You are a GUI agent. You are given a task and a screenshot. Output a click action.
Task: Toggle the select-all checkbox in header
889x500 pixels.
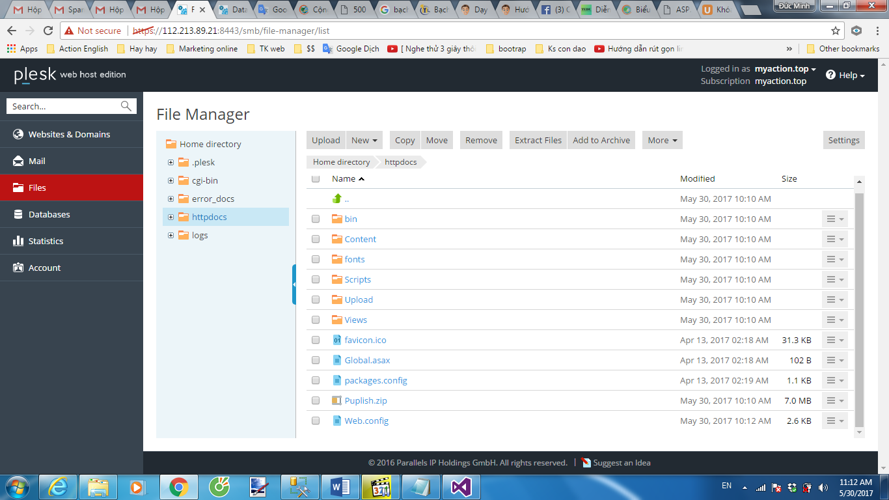pyautogui.click(x=316, y=178)
